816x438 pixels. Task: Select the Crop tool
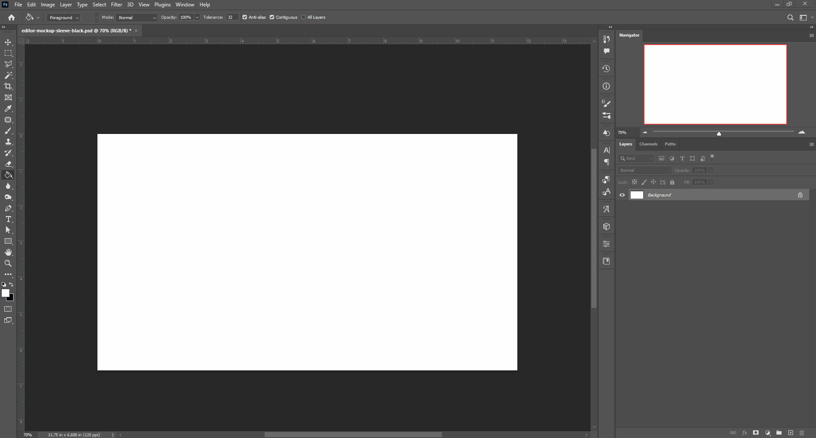(8, 86)
